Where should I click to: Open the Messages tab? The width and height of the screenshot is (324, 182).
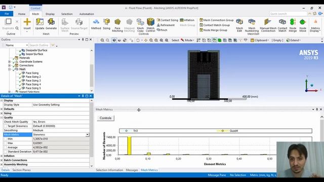click(132, 170)
